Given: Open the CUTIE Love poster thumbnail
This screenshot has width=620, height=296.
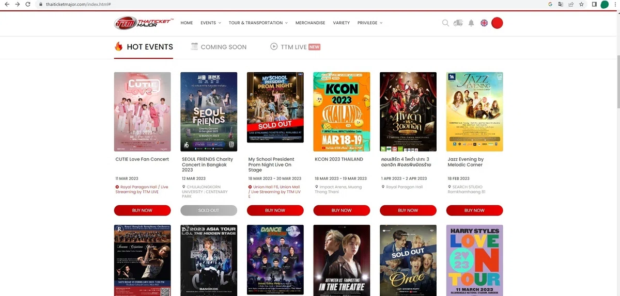Looking at the screenshot, I should tap(142, 111).
